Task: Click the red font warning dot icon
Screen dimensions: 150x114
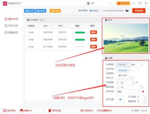Action: click(x=143, y=91)
